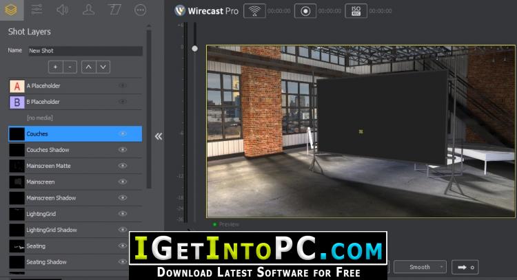Move layer down with the down arrow
This screenshot has height=280, width=517.
coord(103,67)
